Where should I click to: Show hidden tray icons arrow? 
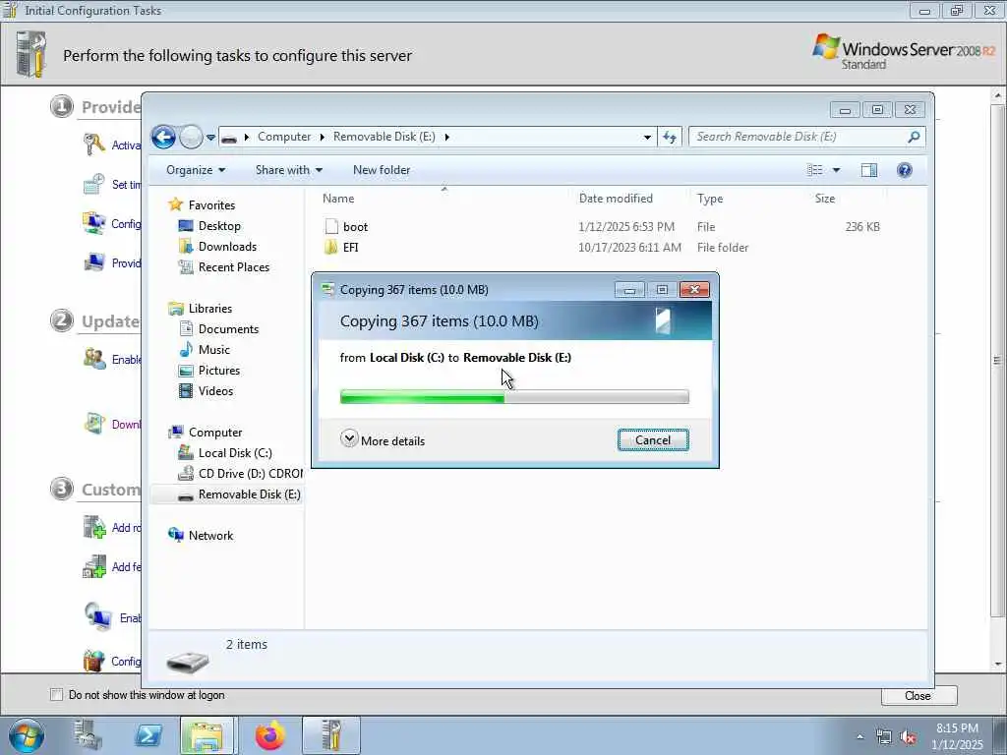[x=859, y=737]
